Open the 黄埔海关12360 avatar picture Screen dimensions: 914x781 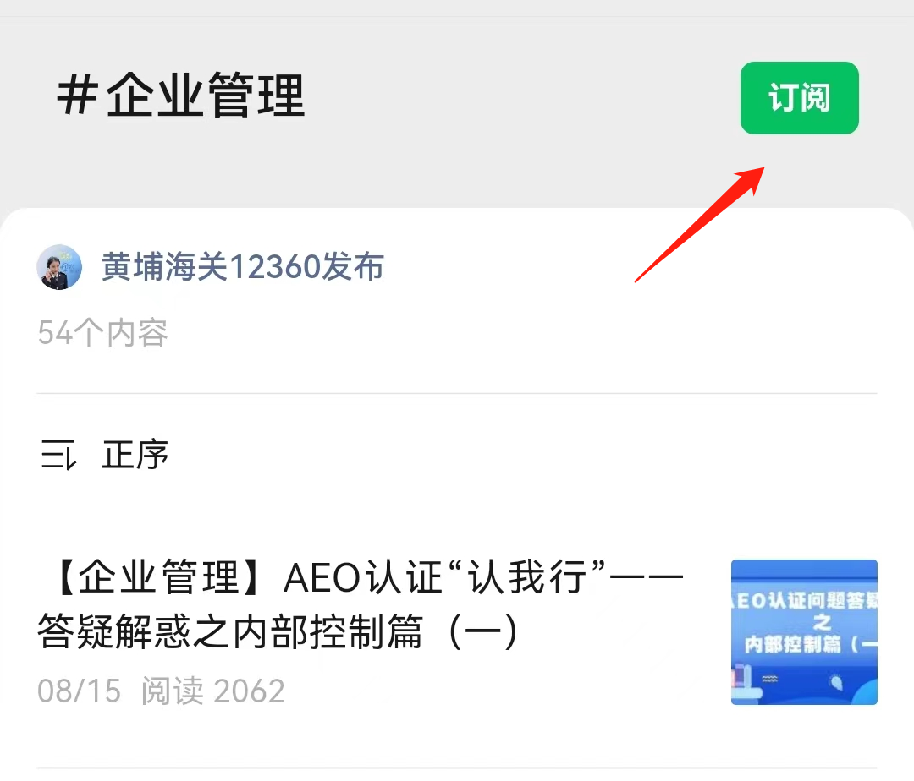(59, 267)
